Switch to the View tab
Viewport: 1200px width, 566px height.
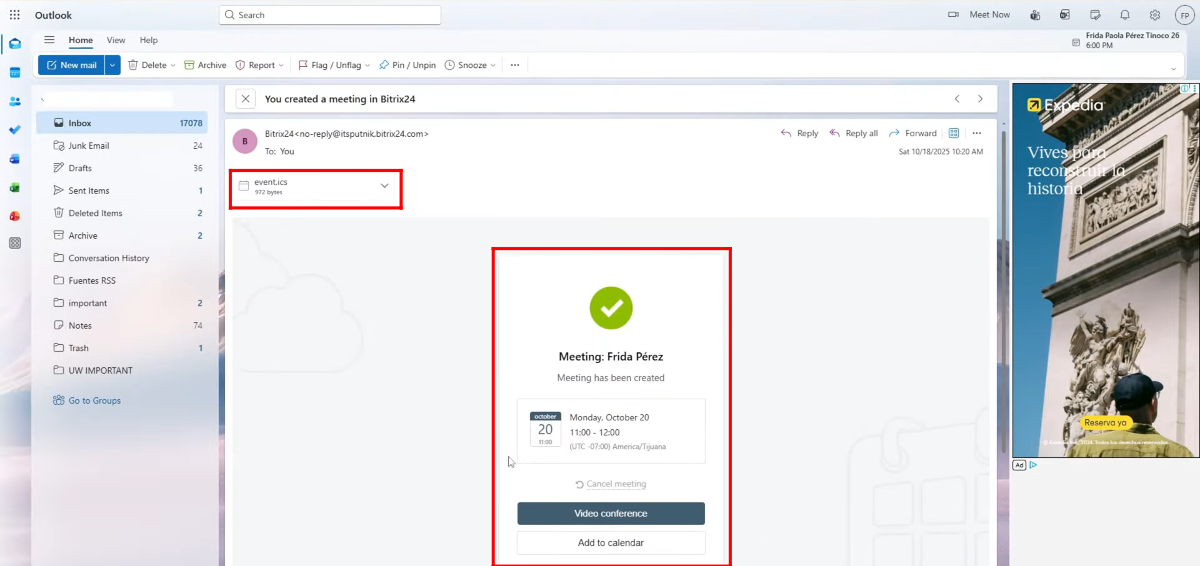click(116, 40)
